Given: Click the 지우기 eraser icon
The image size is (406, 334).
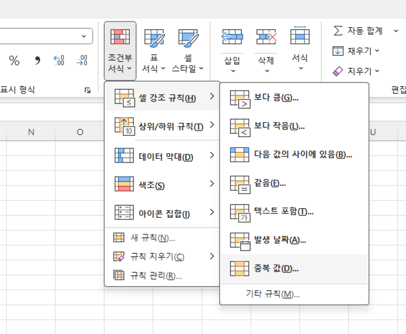Looking at the screenshot, I should tap(338, 71).
